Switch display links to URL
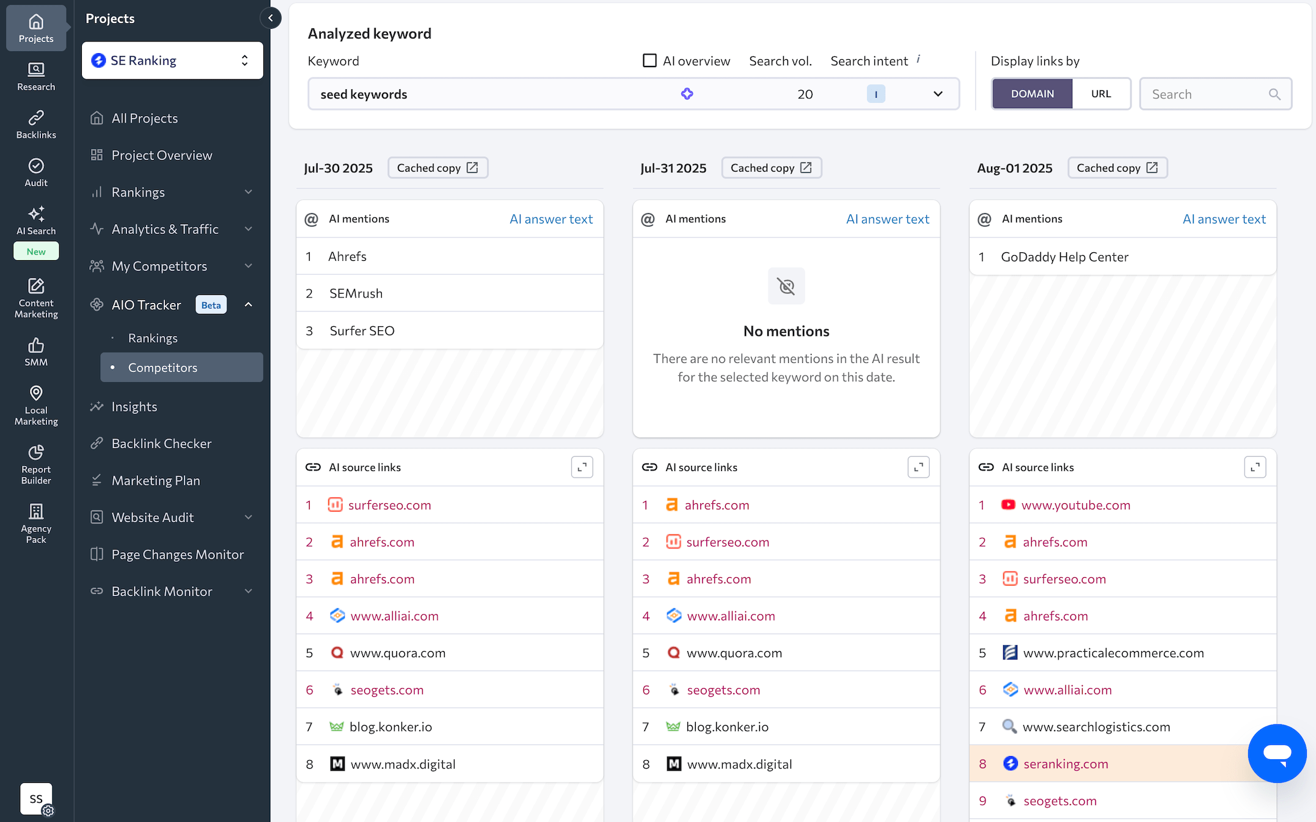 [x=1101, y=94]
